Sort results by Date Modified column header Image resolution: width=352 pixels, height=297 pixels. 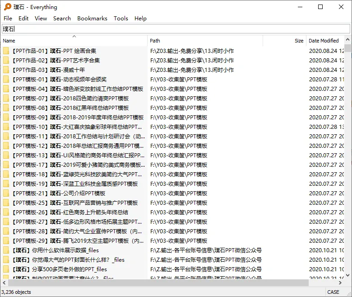point(325,41)
